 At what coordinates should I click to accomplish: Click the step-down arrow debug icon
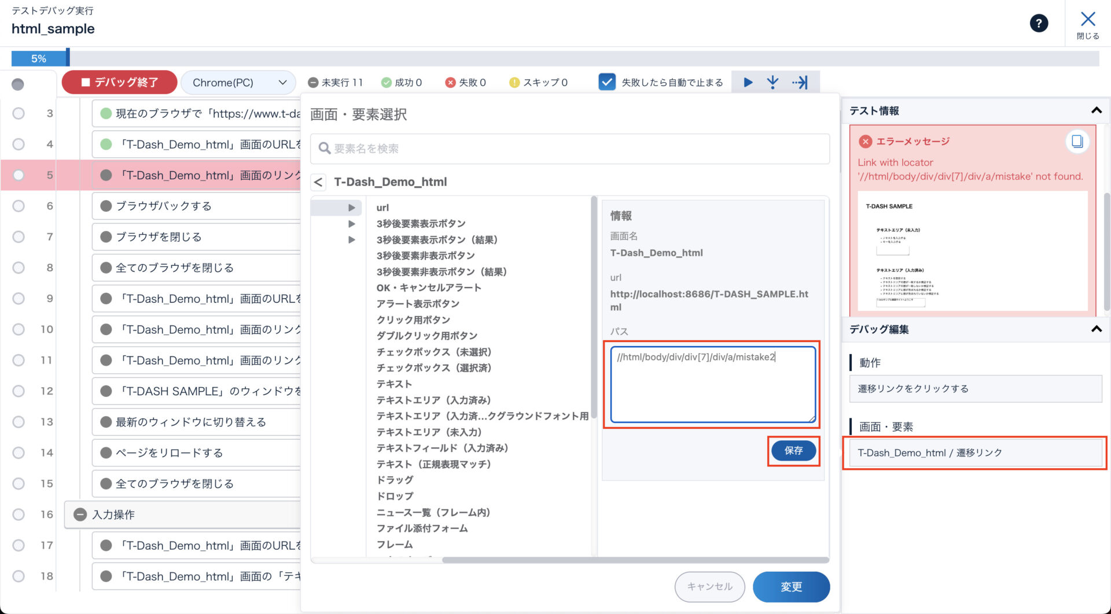[772, 83]
